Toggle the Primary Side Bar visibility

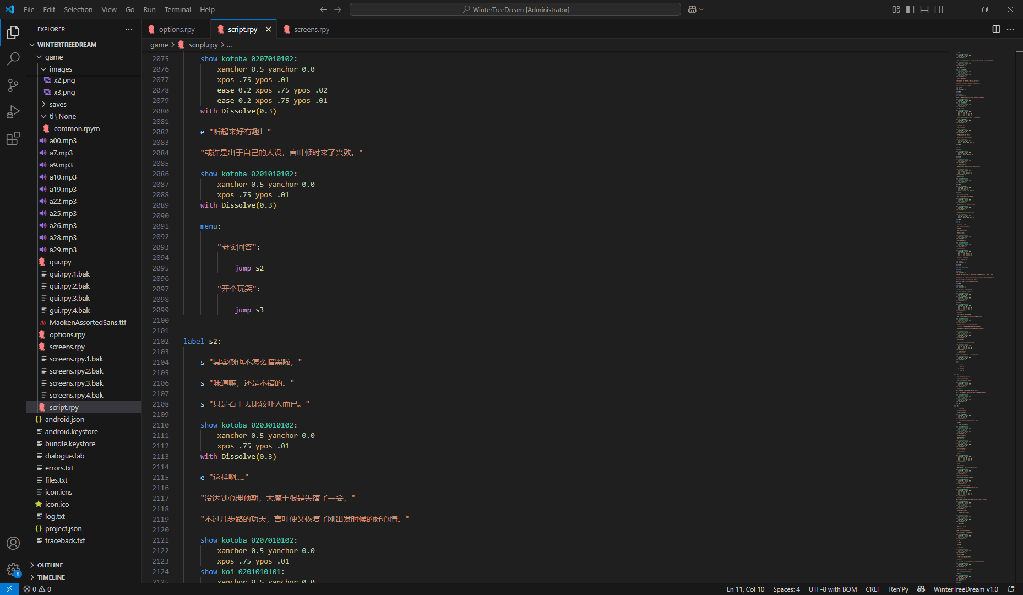(x=910, y=9)
